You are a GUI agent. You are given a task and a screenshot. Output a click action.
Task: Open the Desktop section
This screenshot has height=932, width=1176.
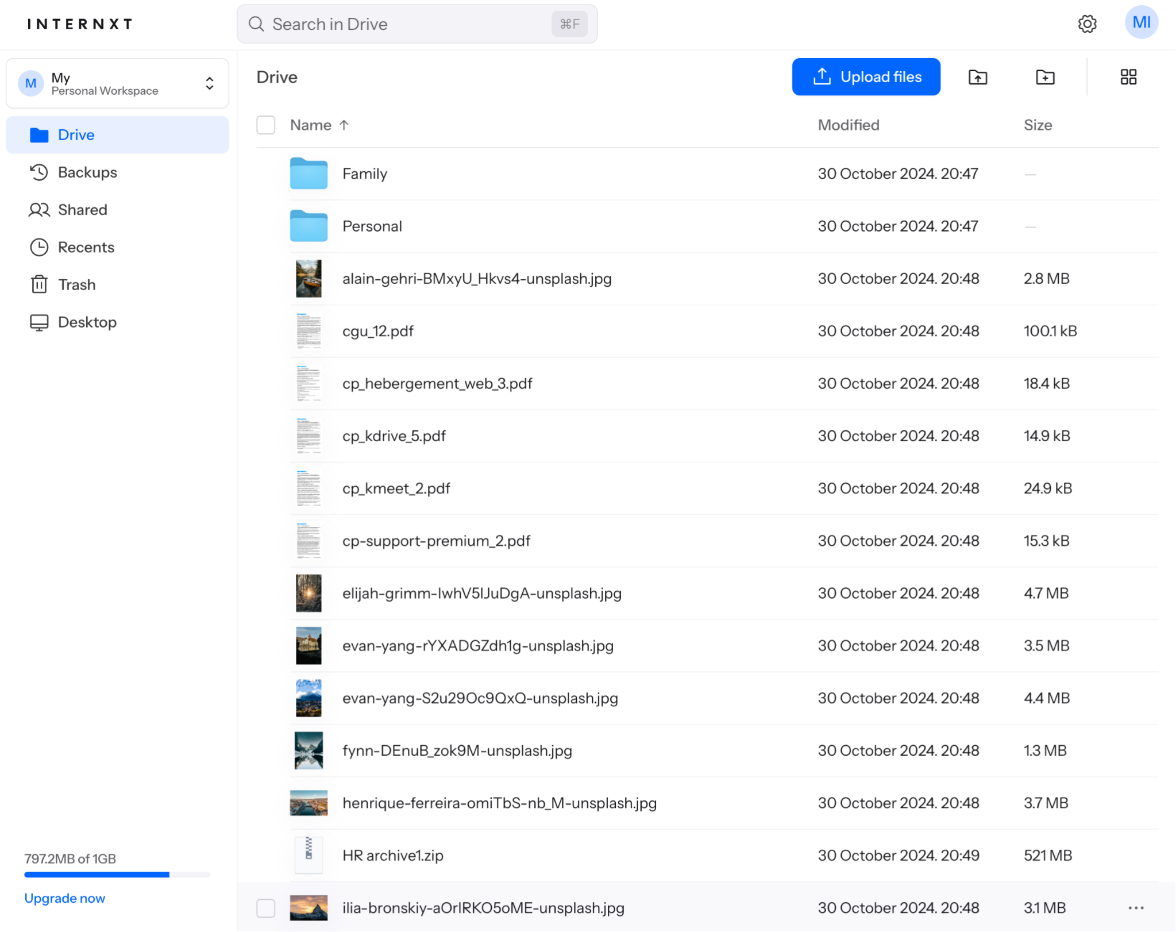point(117,322)
